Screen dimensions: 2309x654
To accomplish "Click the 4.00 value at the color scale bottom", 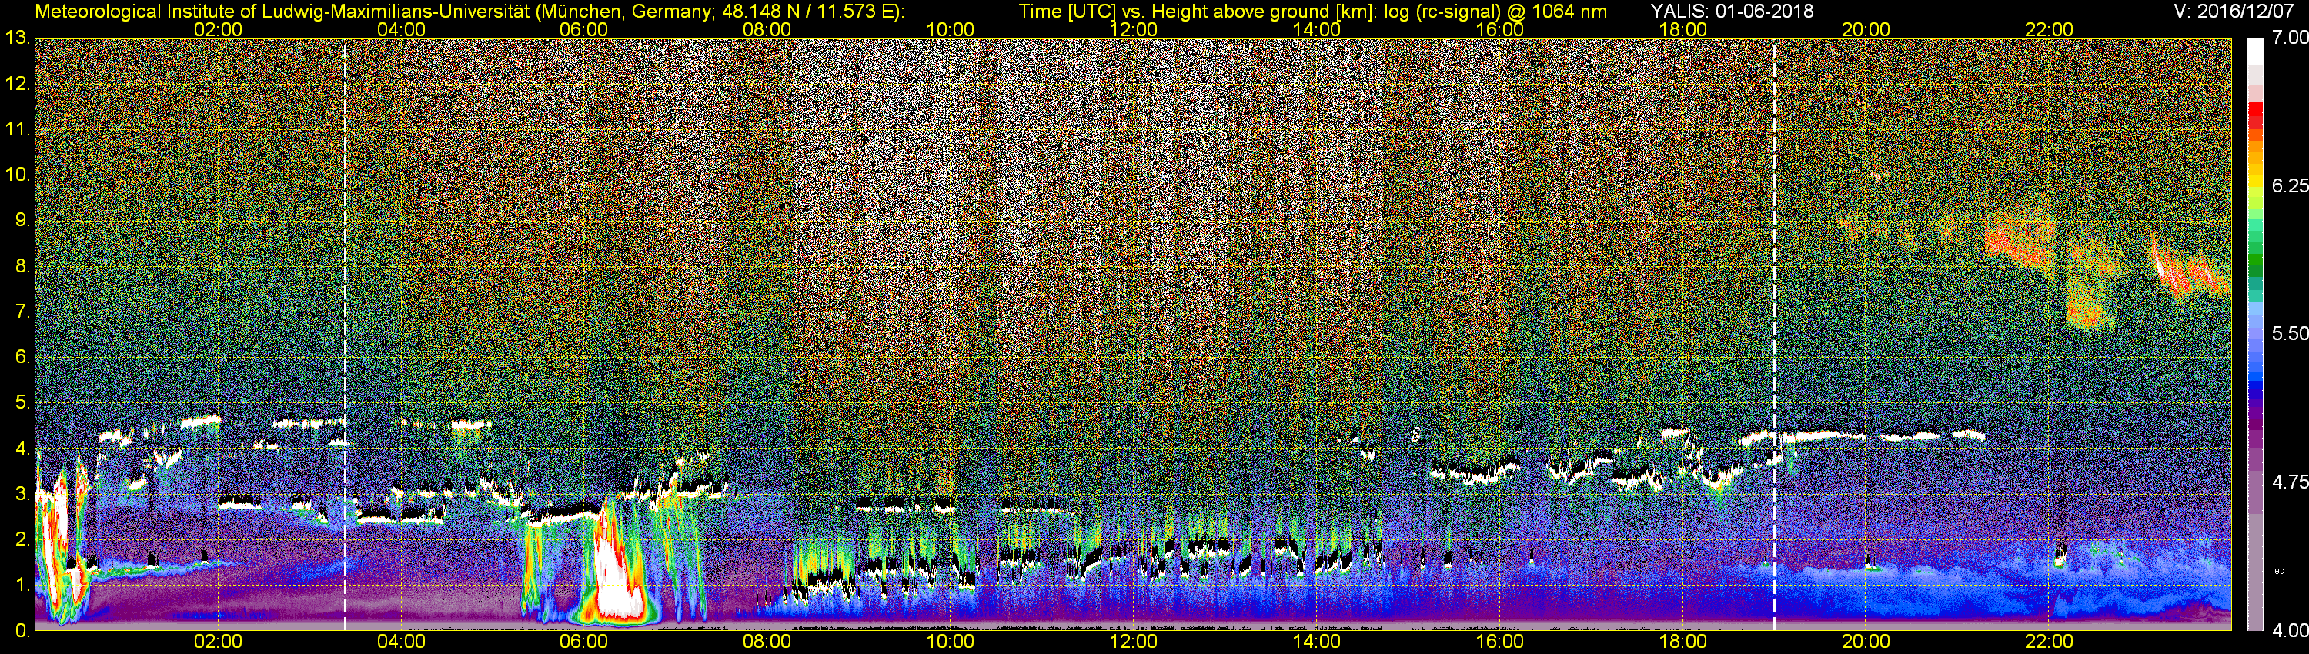I will tap(2289, 631).
